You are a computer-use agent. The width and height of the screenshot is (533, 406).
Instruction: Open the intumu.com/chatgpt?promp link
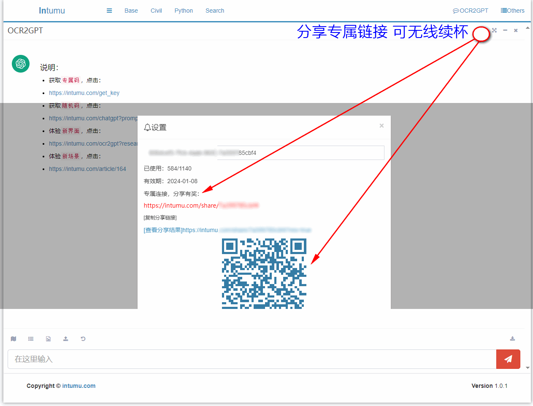tap(93, 118)
